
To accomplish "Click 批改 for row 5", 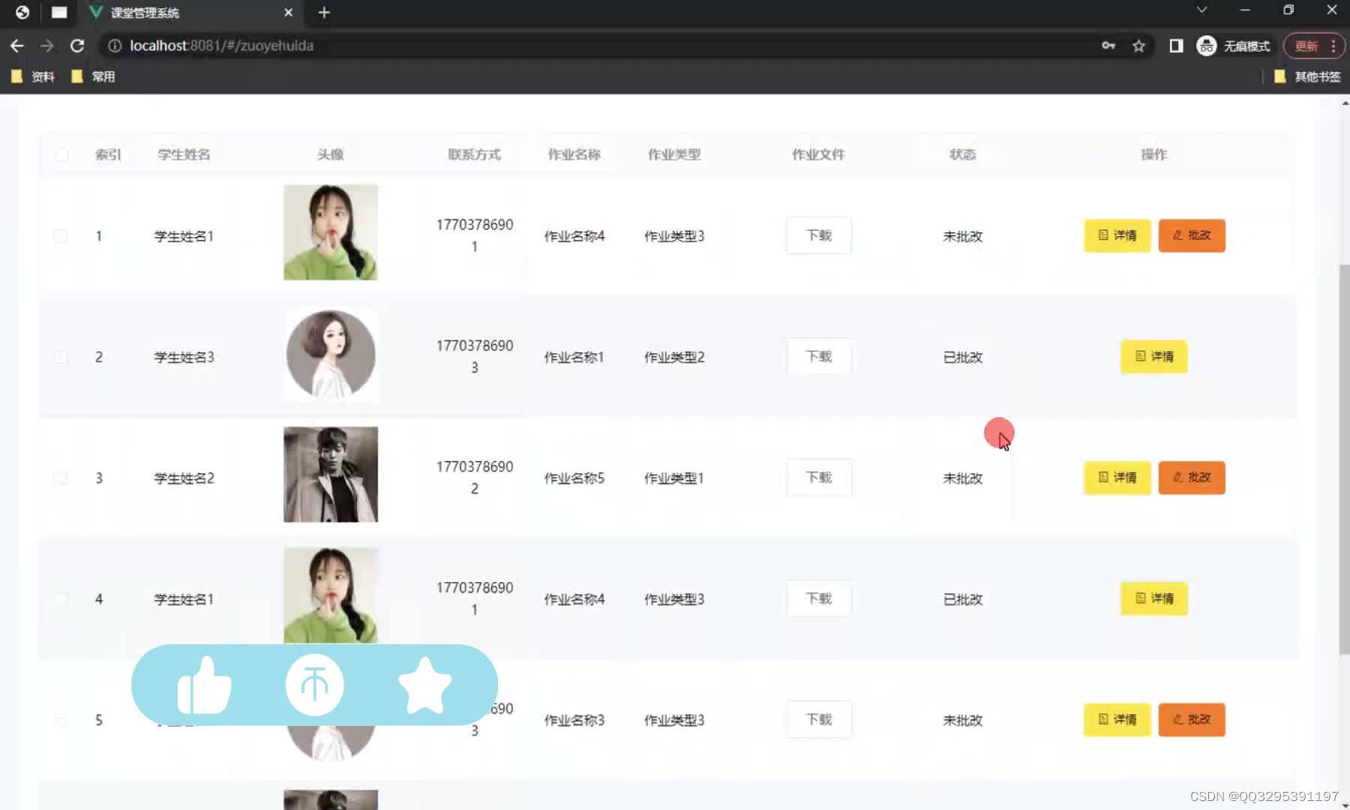I will (x=1192, y=719).
